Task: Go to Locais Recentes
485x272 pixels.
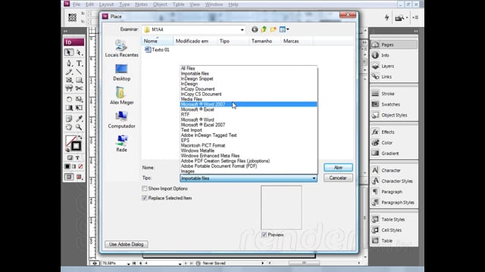Action: [x=121, y=48]
